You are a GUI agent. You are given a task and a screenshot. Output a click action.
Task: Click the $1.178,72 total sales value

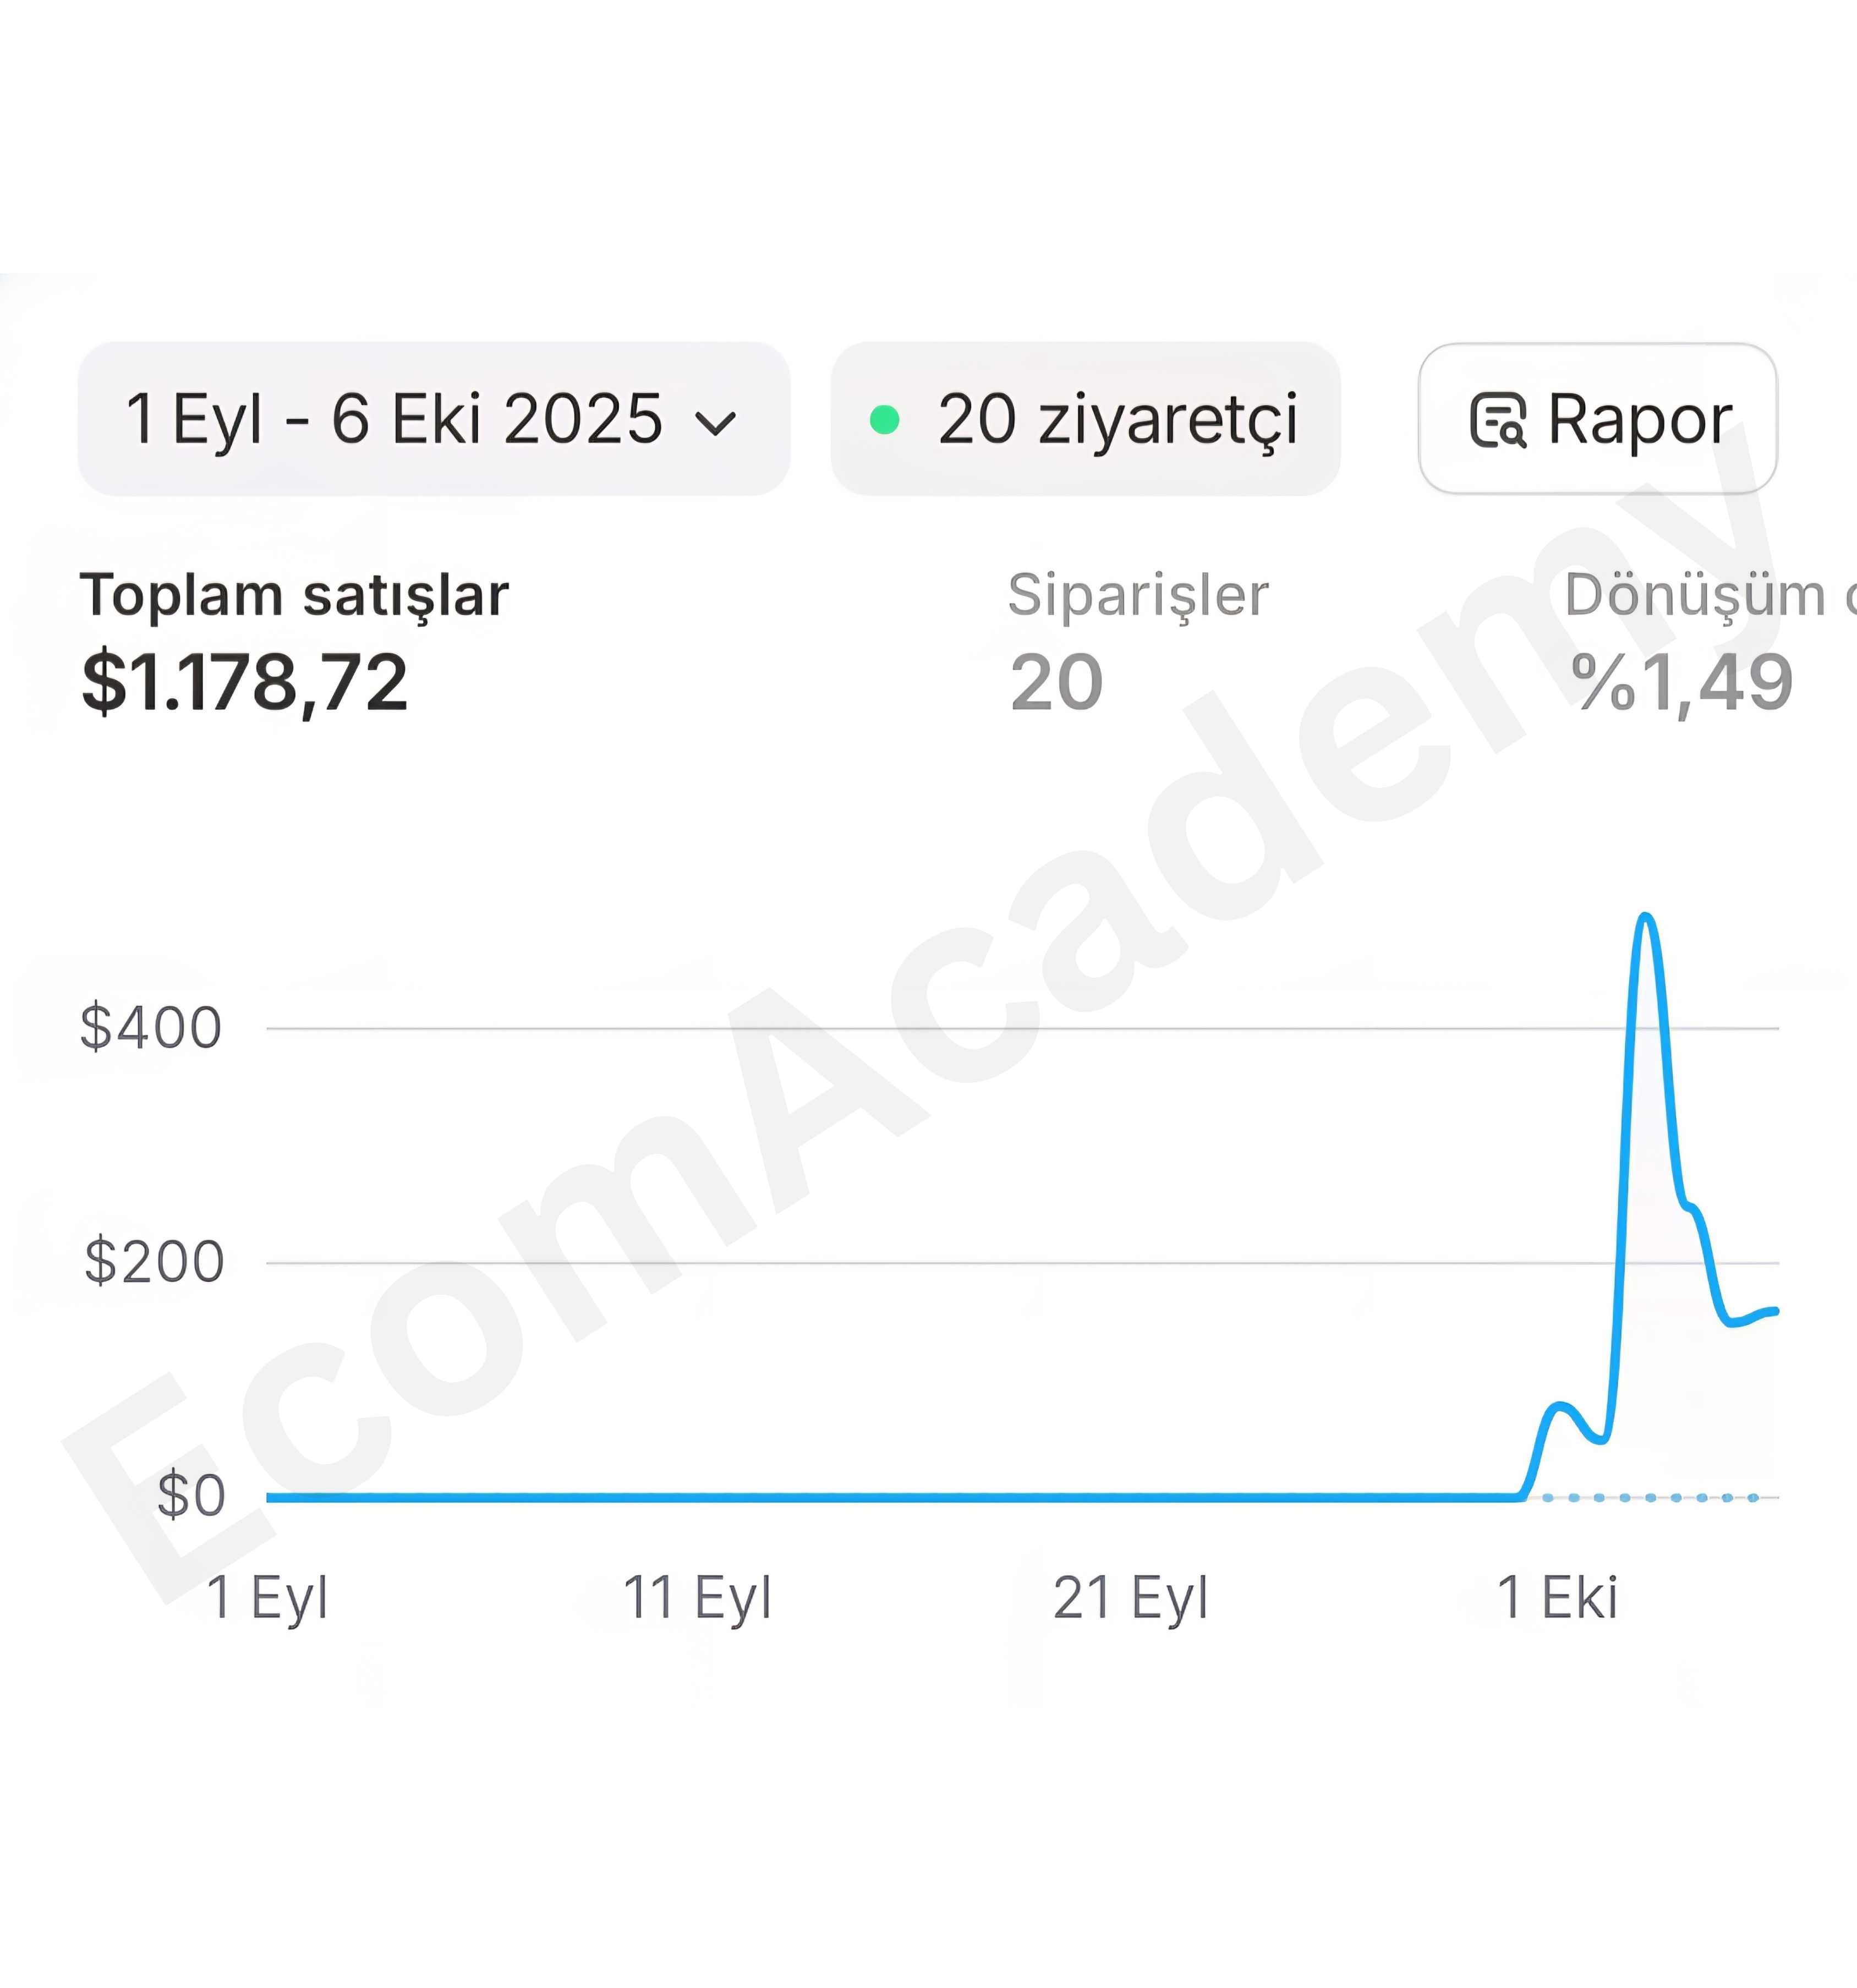pyautogui.click(x=245, y=683)
